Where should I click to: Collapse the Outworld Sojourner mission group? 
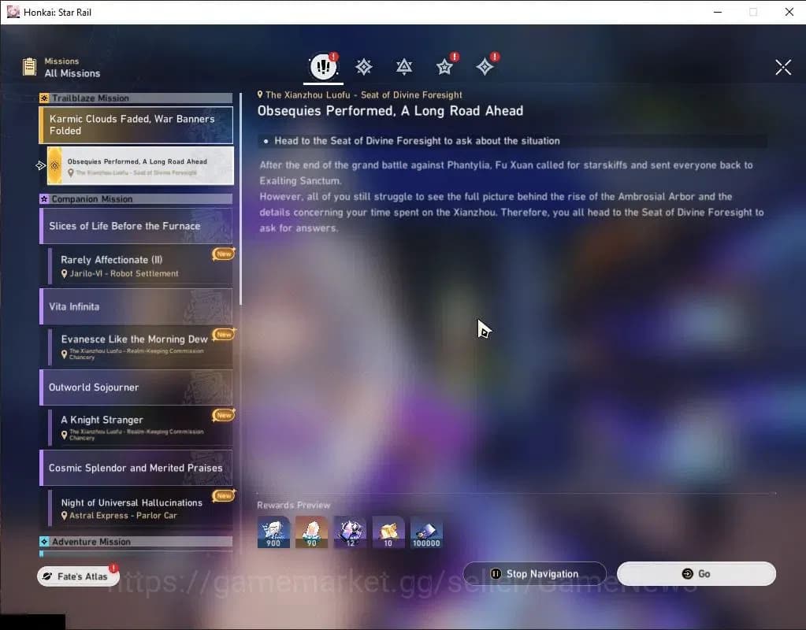pyautogui.click(x=136, y=387)
